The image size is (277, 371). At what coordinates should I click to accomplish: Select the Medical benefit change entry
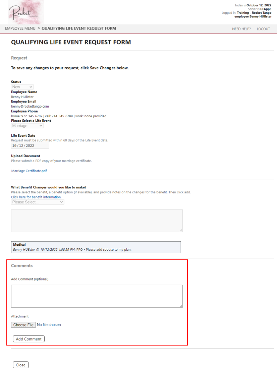(97, 247)
